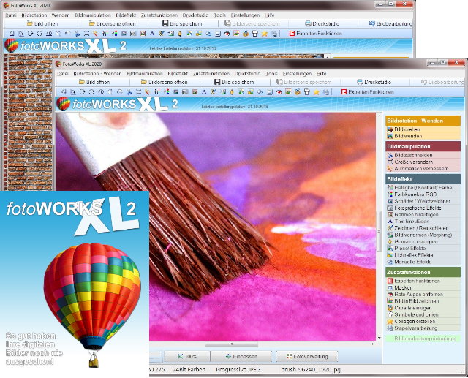Select Farbkorrektur RGB in the side panel

click(x=423, y=194)
